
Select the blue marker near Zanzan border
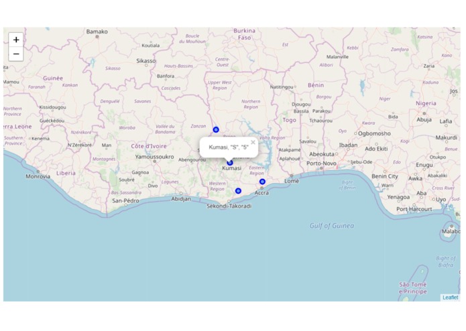[216, 130]
